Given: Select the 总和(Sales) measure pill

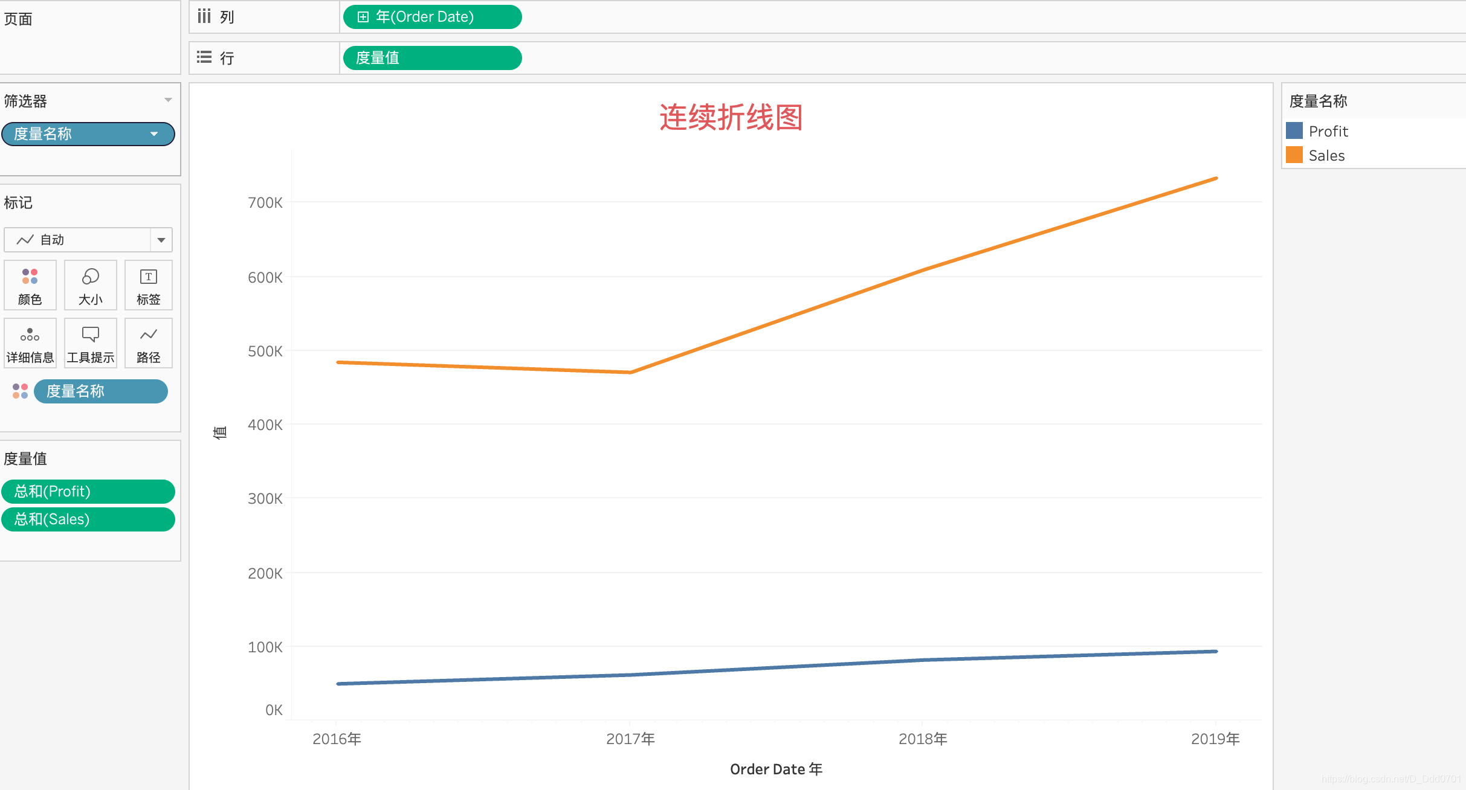Looking at the screenshot, I should point(88,519).
